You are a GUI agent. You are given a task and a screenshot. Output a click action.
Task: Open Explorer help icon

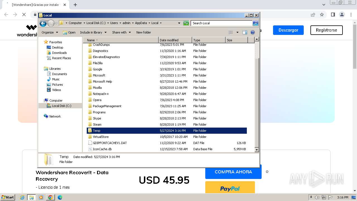253,32
